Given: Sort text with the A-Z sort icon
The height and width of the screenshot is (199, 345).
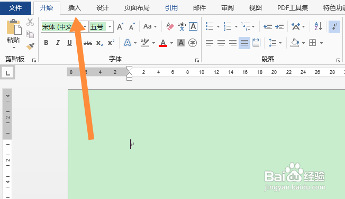Looking at the screenshot, I should [318, 26].
